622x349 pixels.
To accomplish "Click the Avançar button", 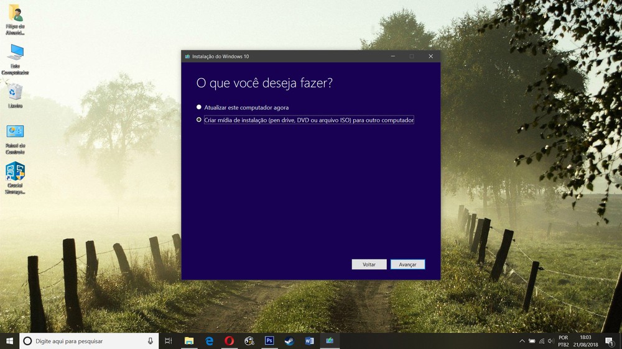I will tap(407, 264).
